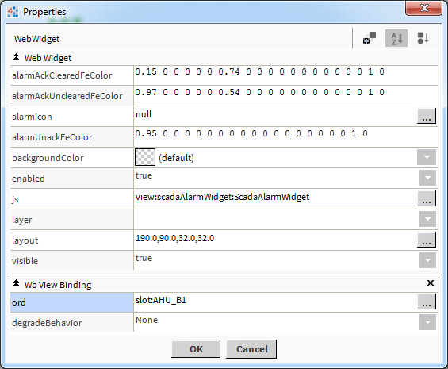Click the OK button

pos(196,349)
